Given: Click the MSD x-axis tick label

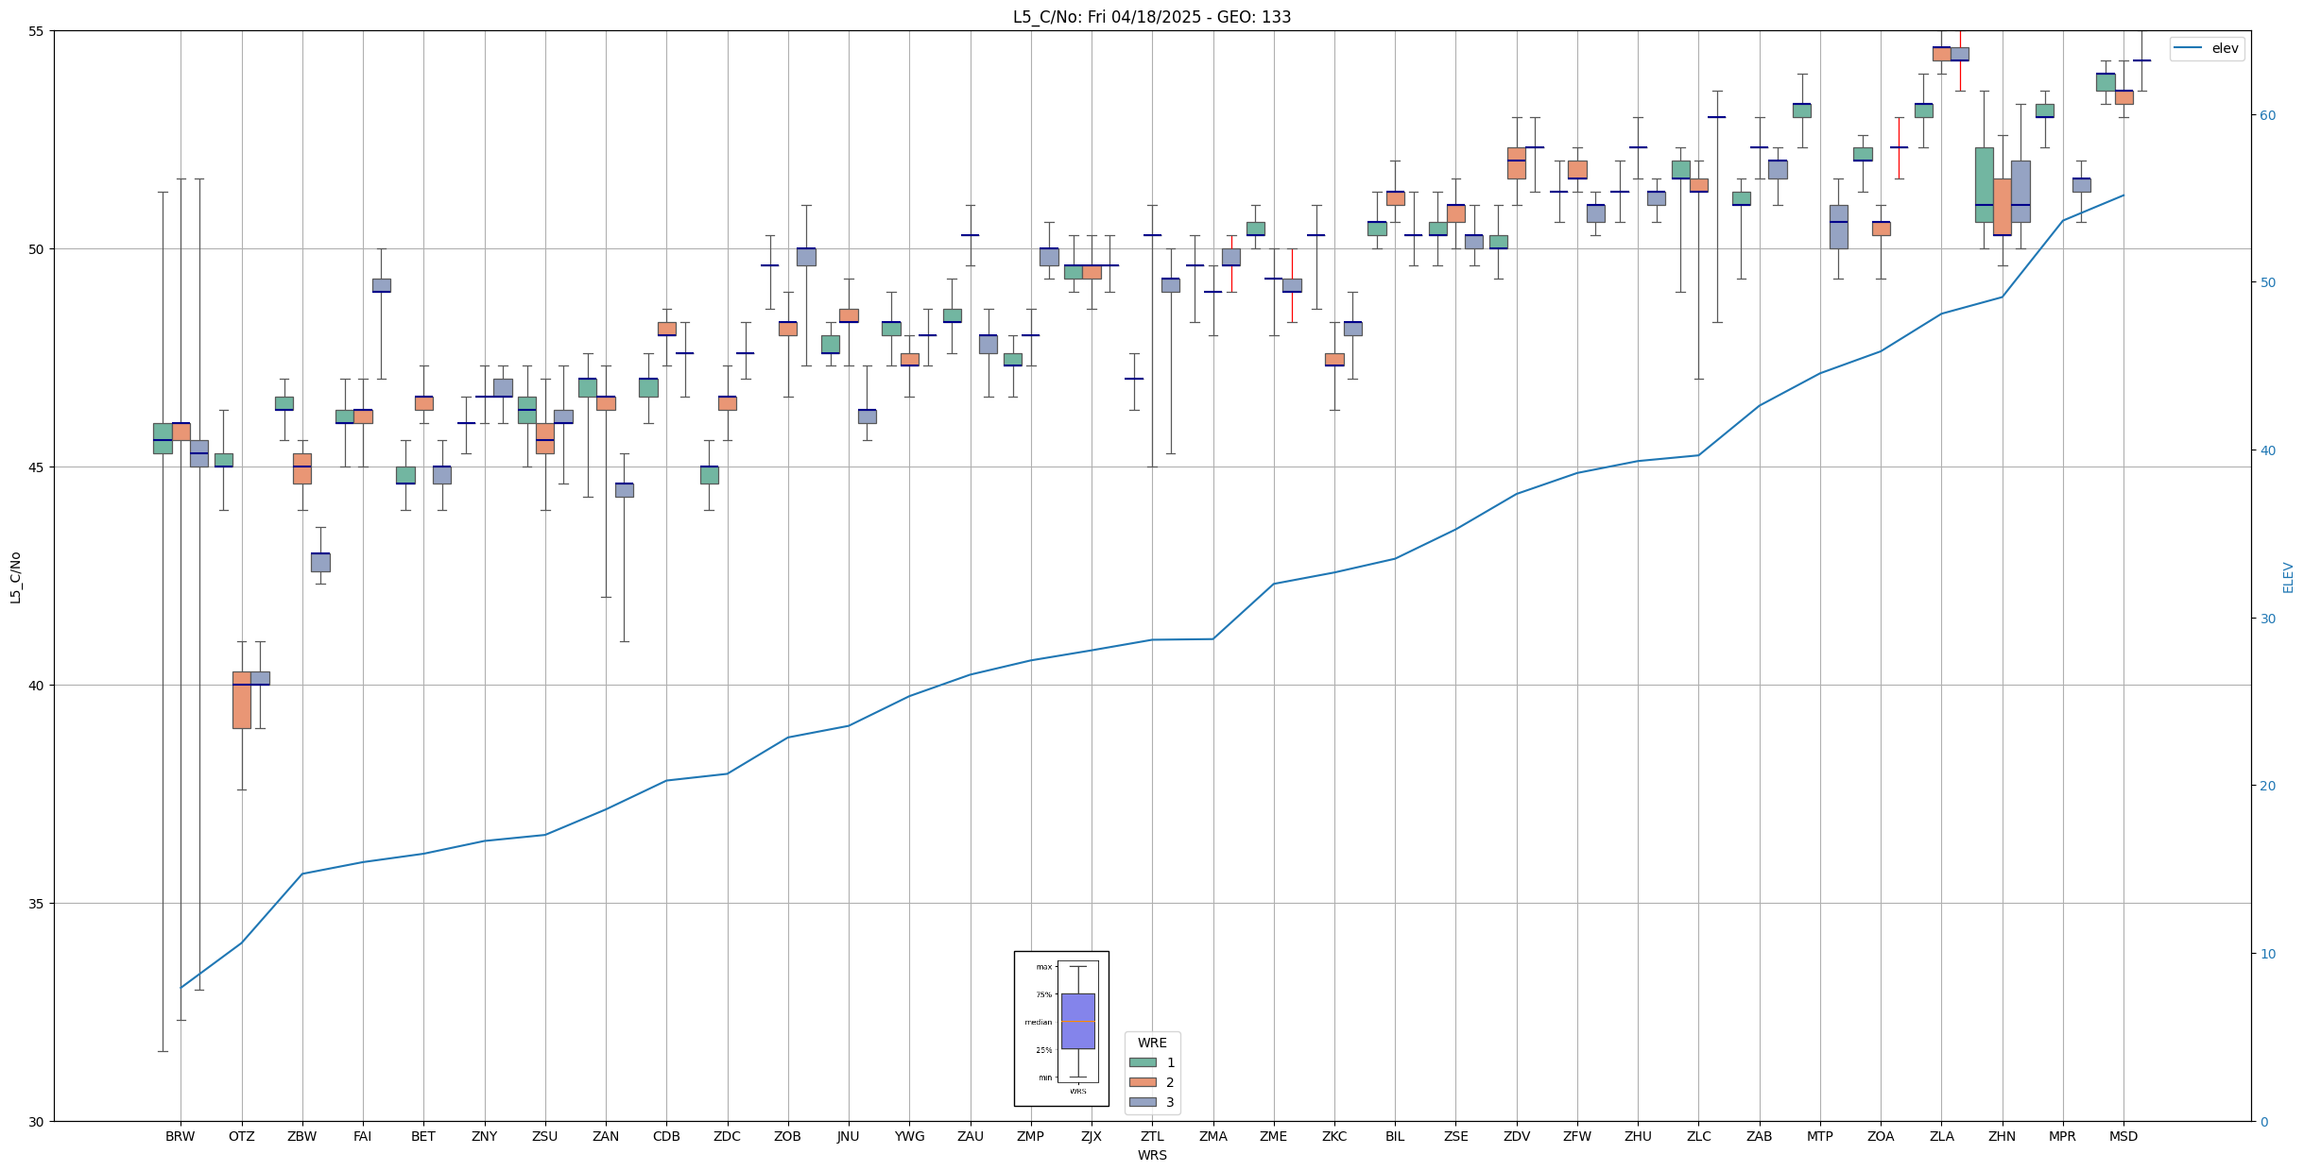Looking at the screenshot, I should 2123,1136.
